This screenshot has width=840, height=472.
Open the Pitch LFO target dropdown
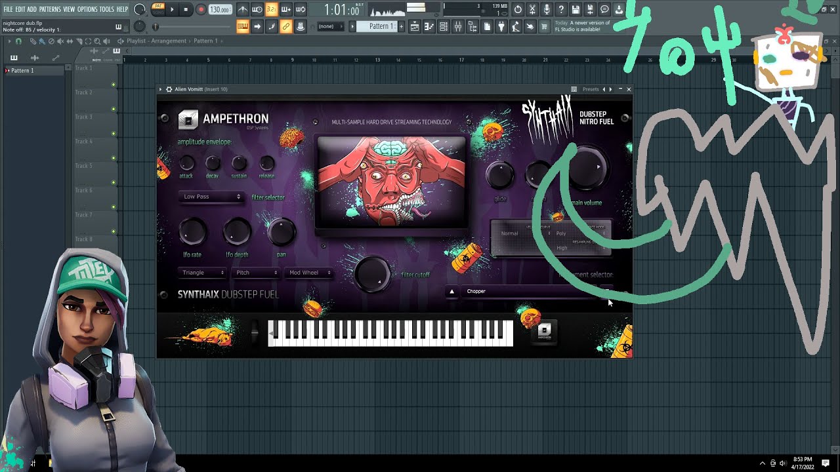click(256, 273)
